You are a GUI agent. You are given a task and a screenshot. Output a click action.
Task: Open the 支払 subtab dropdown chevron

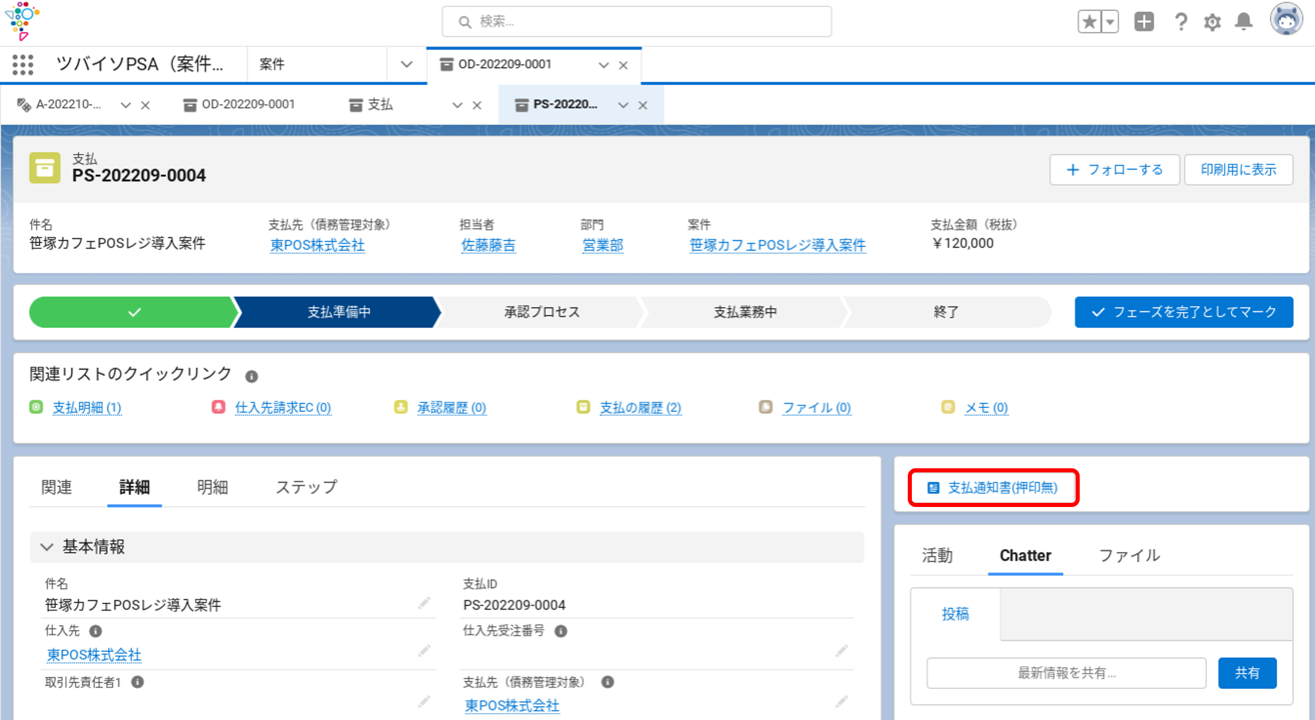point(457,105)
